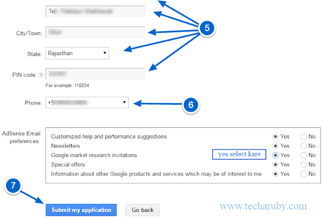
Task: Click the numbered step 7 circle marker
Action: click(x=15, y=186)
